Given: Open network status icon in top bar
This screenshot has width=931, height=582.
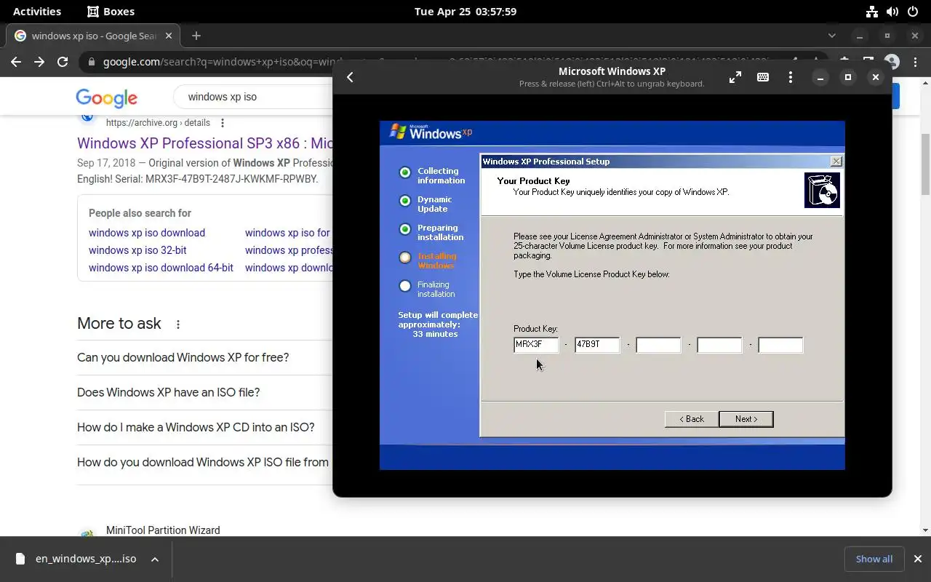Looking at the screenshot, I should tap(871, 12).
